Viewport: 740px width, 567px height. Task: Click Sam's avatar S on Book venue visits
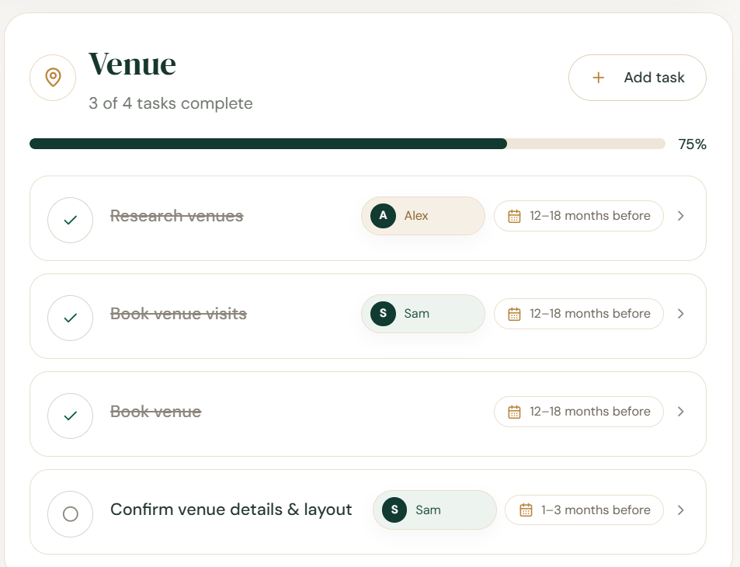[383, 314]
